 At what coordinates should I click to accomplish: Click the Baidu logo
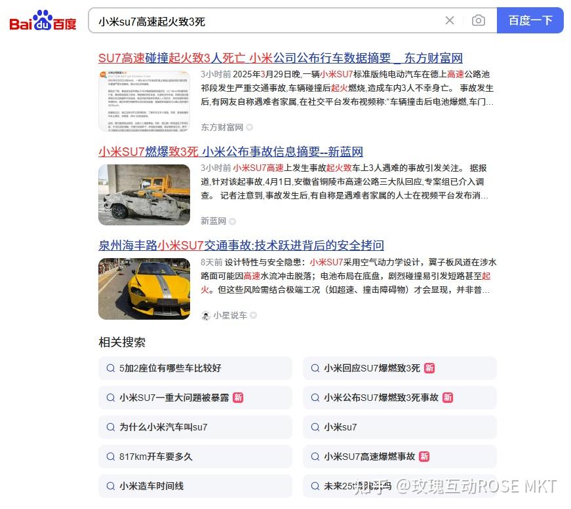coord(42,20)
